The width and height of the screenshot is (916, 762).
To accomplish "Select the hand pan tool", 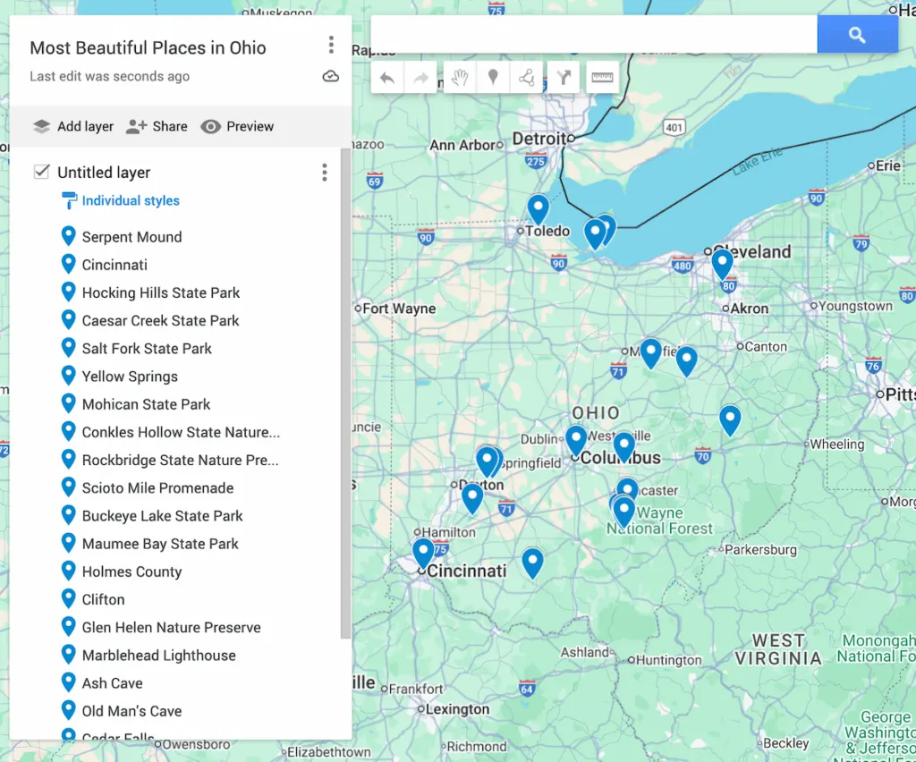I will pos(460,78).
